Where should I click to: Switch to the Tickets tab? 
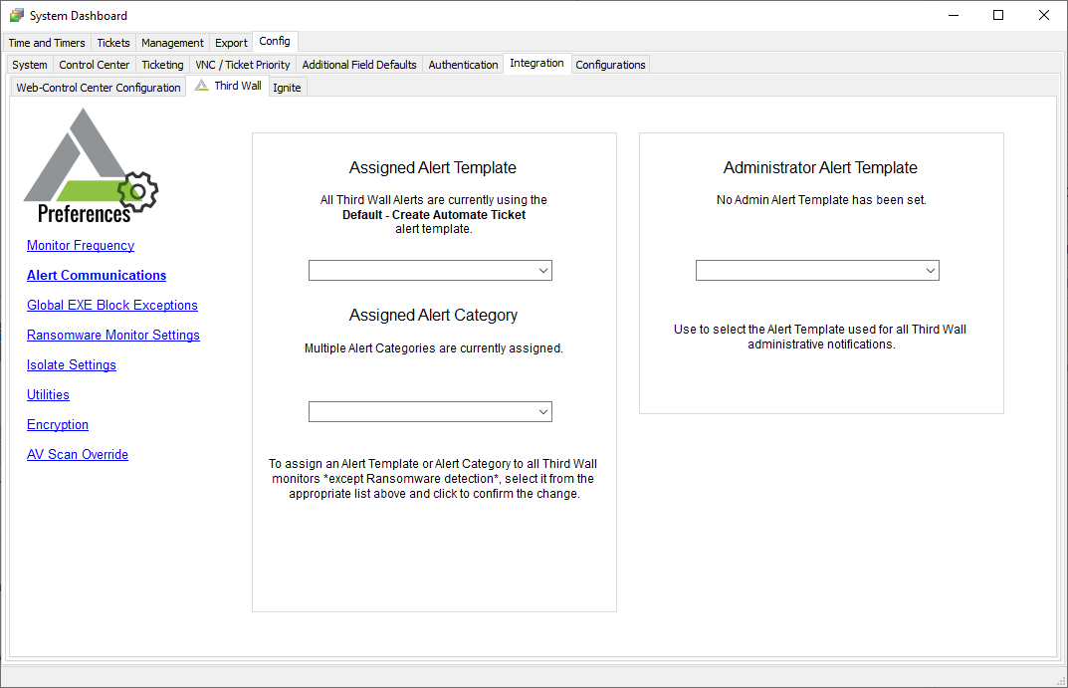click(x=113, y=43)
